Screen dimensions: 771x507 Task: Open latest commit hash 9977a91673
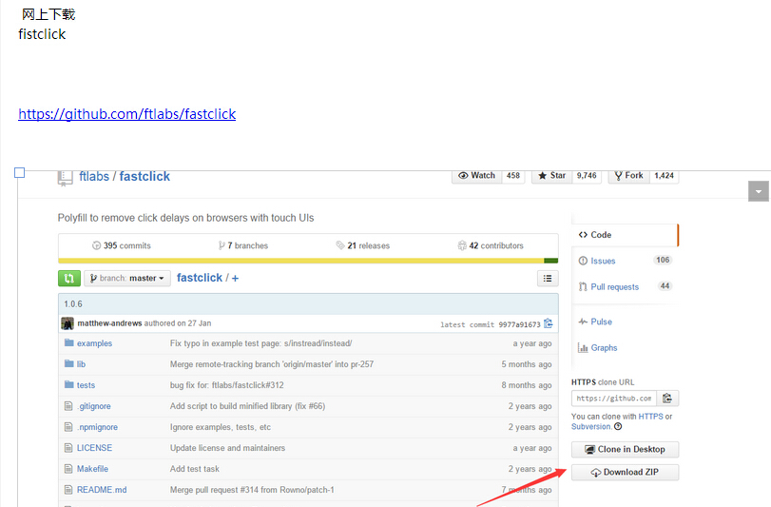[x=519, y=324]
